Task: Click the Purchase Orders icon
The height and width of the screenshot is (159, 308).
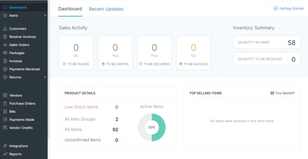Action: pos(5,103)
